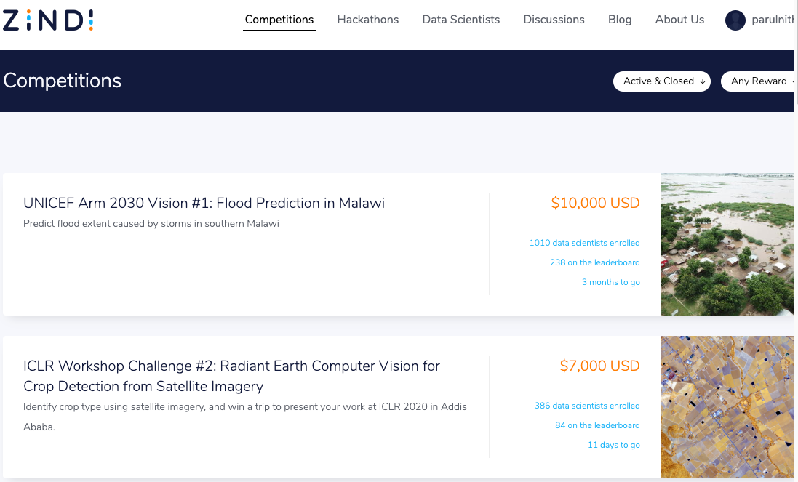Image resolution: width=798 pixels, height=482 pixels.
Task: Click the Malawi flood aerial thumbnail
Action: 727,244
